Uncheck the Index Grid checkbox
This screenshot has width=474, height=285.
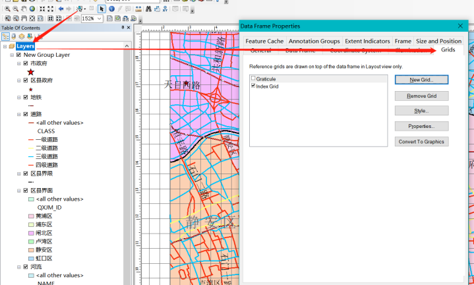point(253,86)
